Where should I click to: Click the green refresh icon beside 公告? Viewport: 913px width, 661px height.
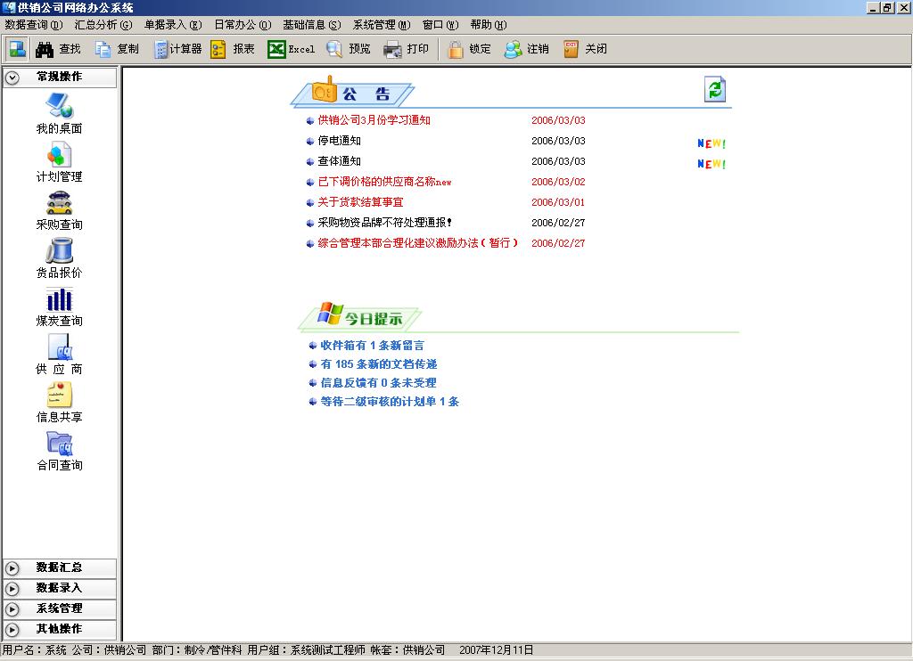715,89
